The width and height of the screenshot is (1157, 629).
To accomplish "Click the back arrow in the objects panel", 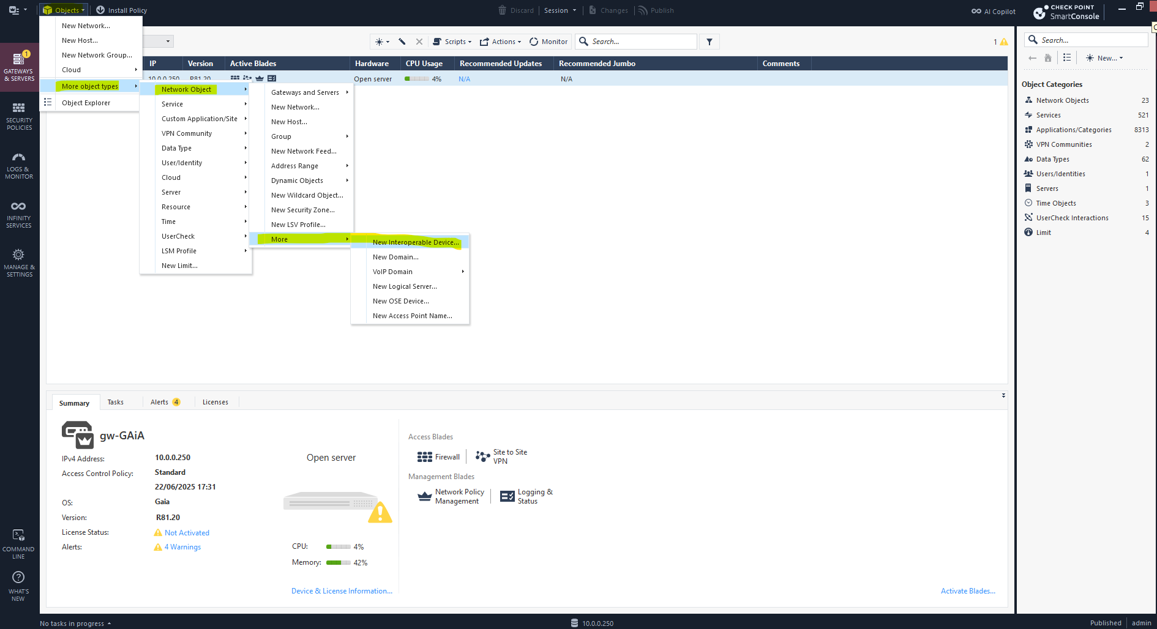I will tap(1033, 58).
